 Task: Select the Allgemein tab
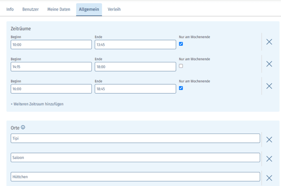[x=89, y=9]
